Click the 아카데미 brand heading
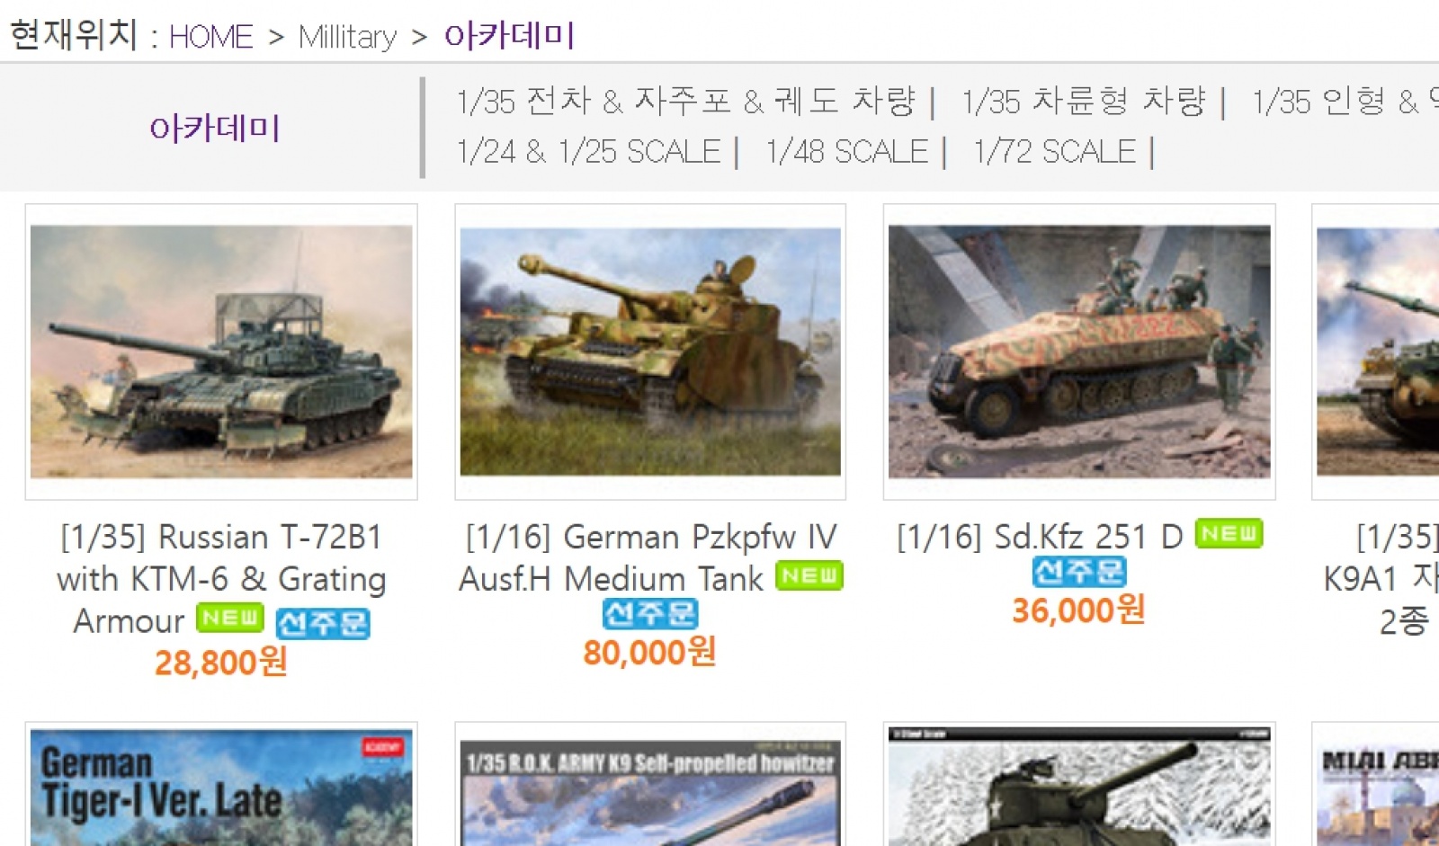The image size is (1439, 846). click(x=215, y=128)
